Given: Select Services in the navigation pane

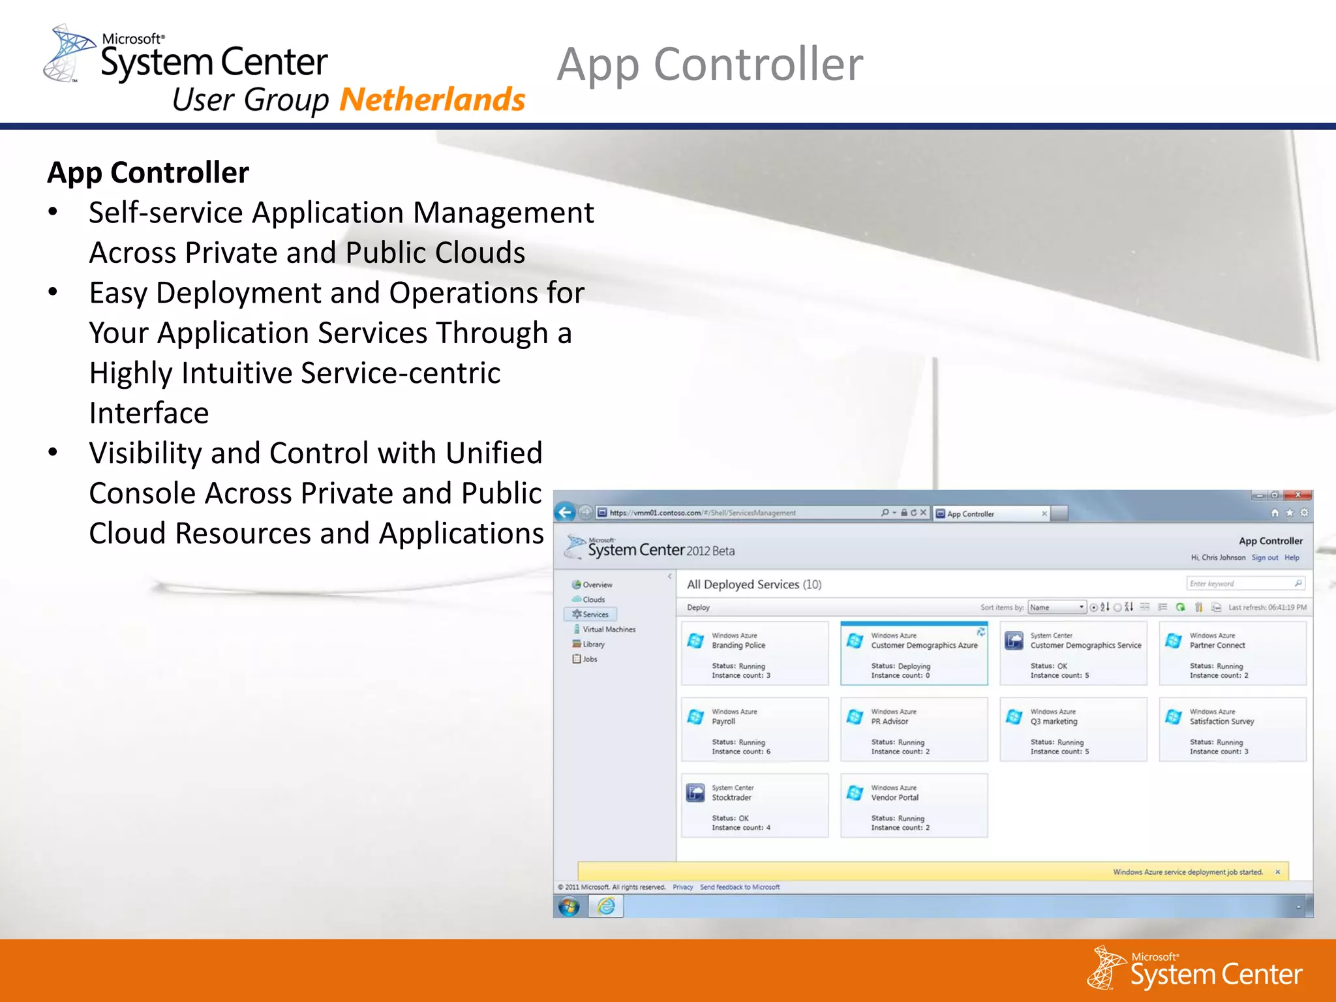Looking at the screenshot, I should point(590,615).
